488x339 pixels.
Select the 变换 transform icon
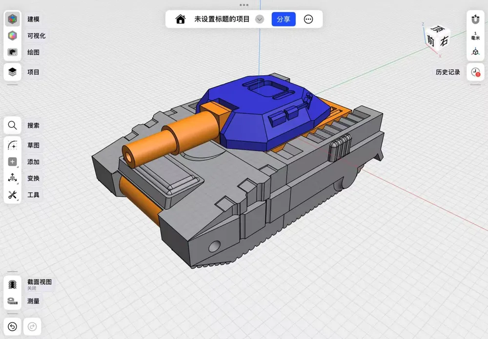[13, 178]
